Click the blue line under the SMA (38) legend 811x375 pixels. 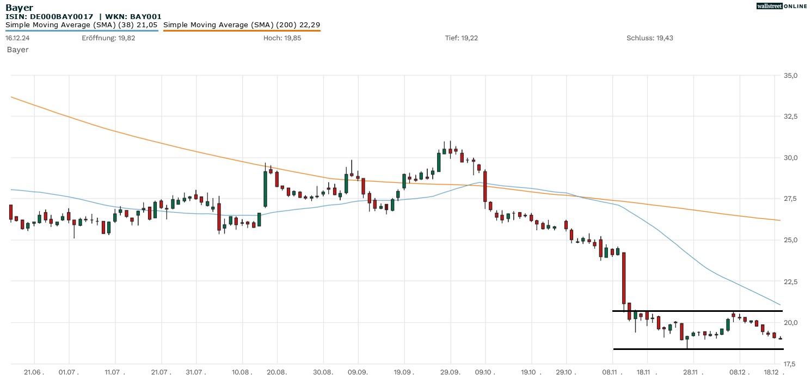[x=82, y=30]
